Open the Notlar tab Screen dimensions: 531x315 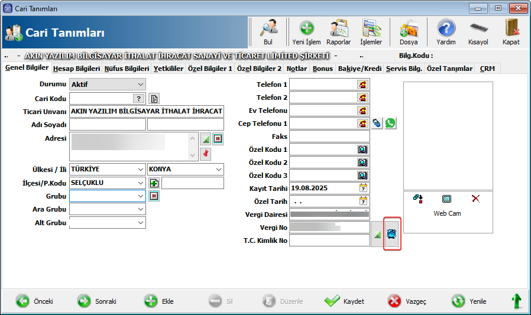(297, 69)
